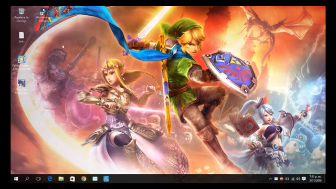Open the taskbar search magnifier
The image size is (336, 189).
(27, 178)
